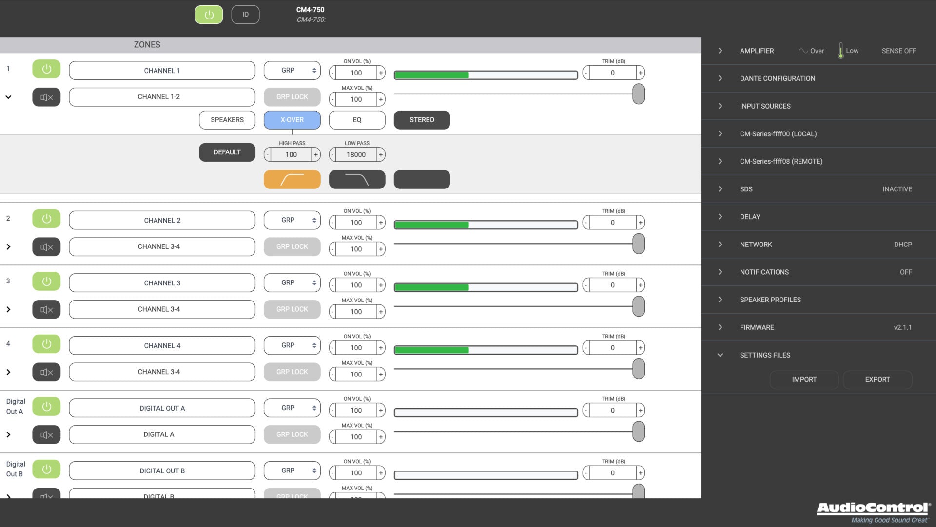Mute Digital Out A speaker icon
936x527 pixels.
coord(46,435)
